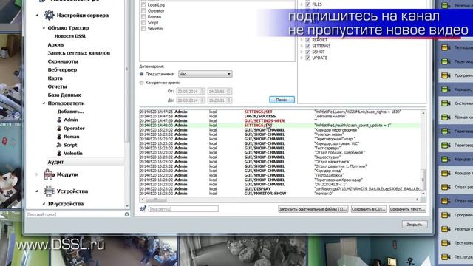Click the Operator user icon in the tree
Screen dimensions: 473x266
point(59,128)
